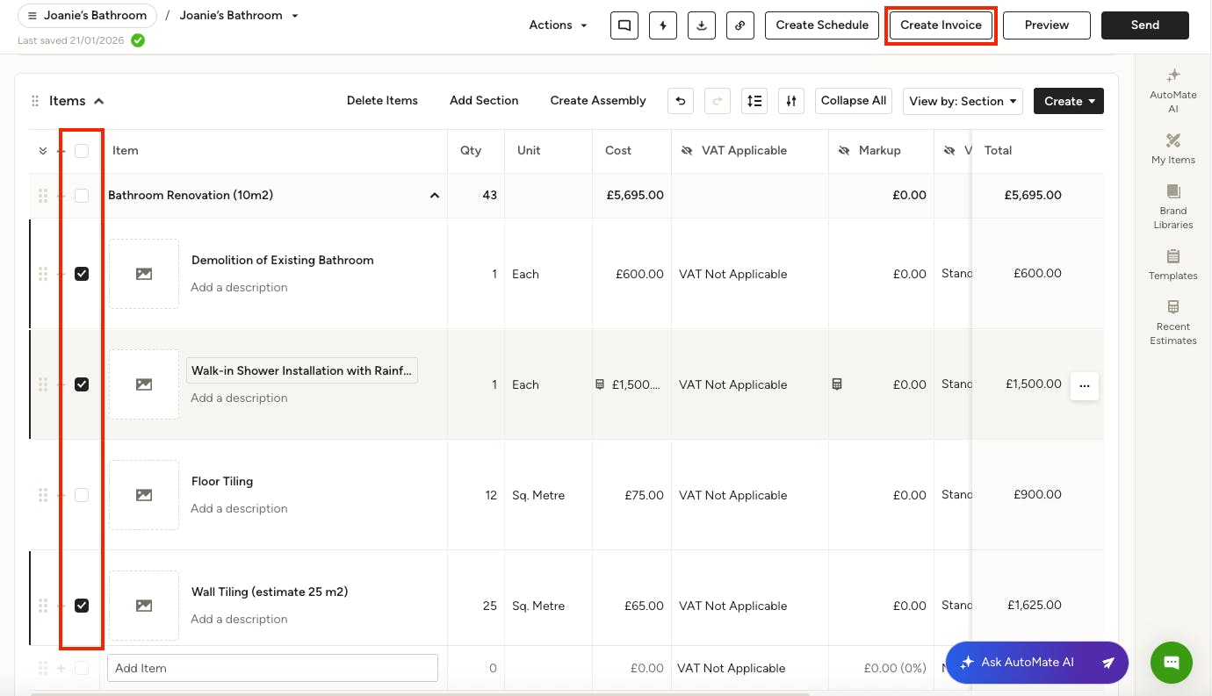Viewport: 1212px width, 696px height.
Task: Click the Preview button
Action: (x=1047, y=25)
